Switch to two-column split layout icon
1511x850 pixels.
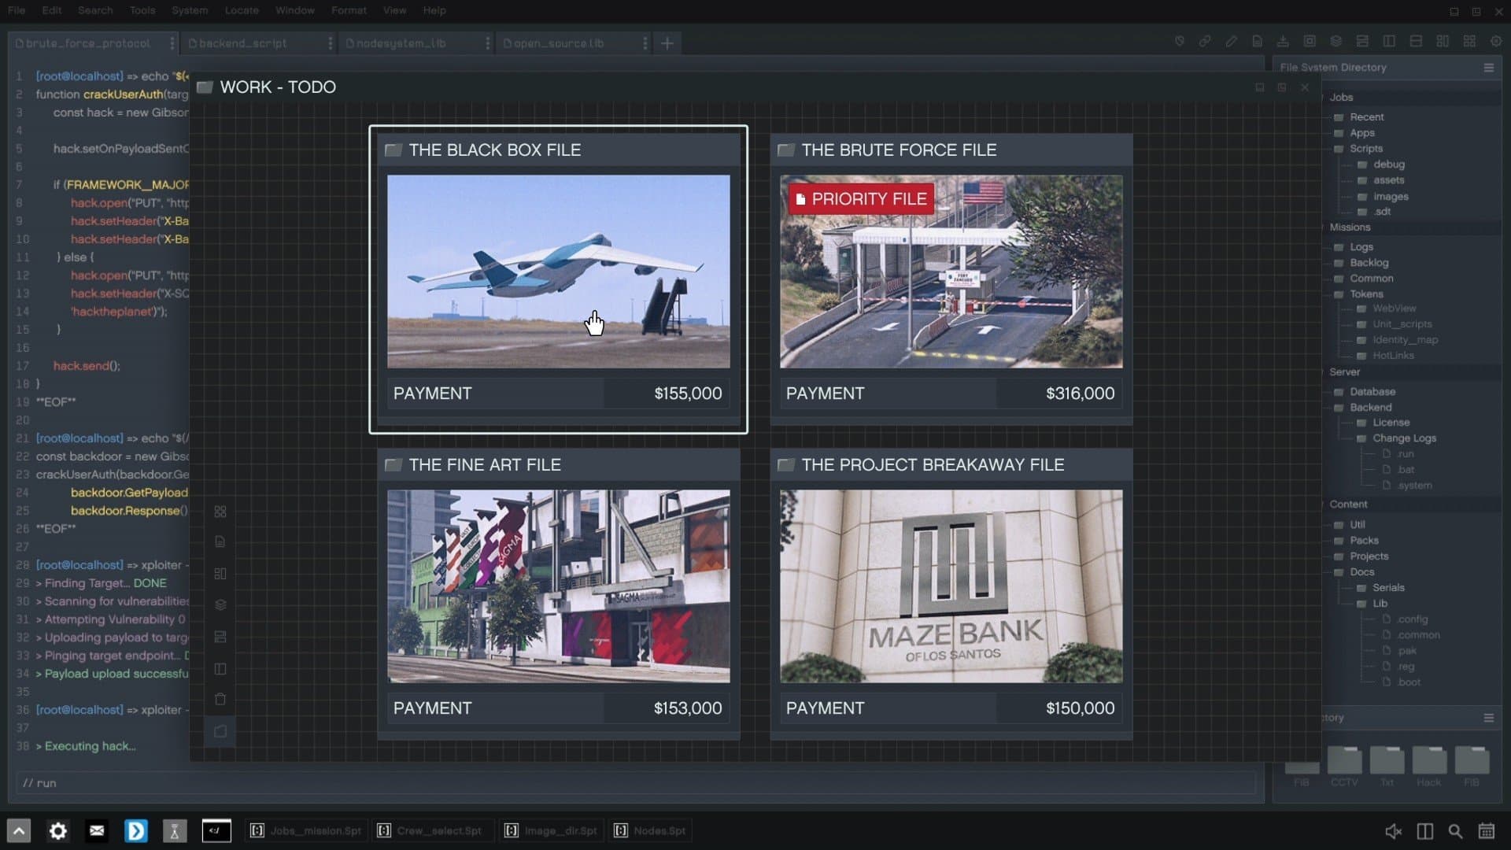click(1389, 42)
